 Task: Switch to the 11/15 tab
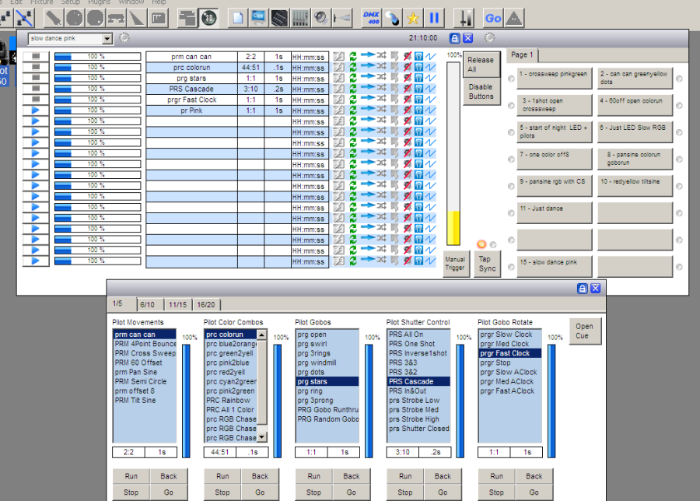coord(177,304)
